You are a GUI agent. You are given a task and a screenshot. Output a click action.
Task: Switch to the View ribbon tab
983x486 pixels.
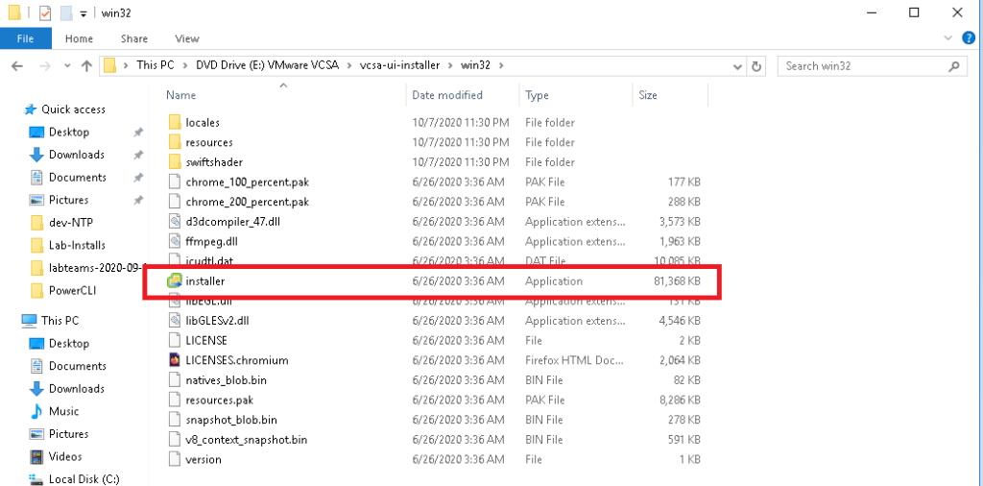pyautogui.click(x=187, y=38)
